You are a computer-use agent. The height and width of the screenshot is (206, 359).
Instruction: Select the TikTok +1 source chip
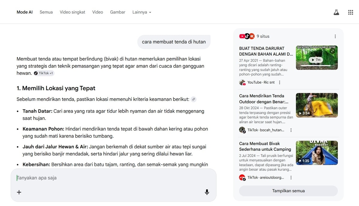click(44, 73)
